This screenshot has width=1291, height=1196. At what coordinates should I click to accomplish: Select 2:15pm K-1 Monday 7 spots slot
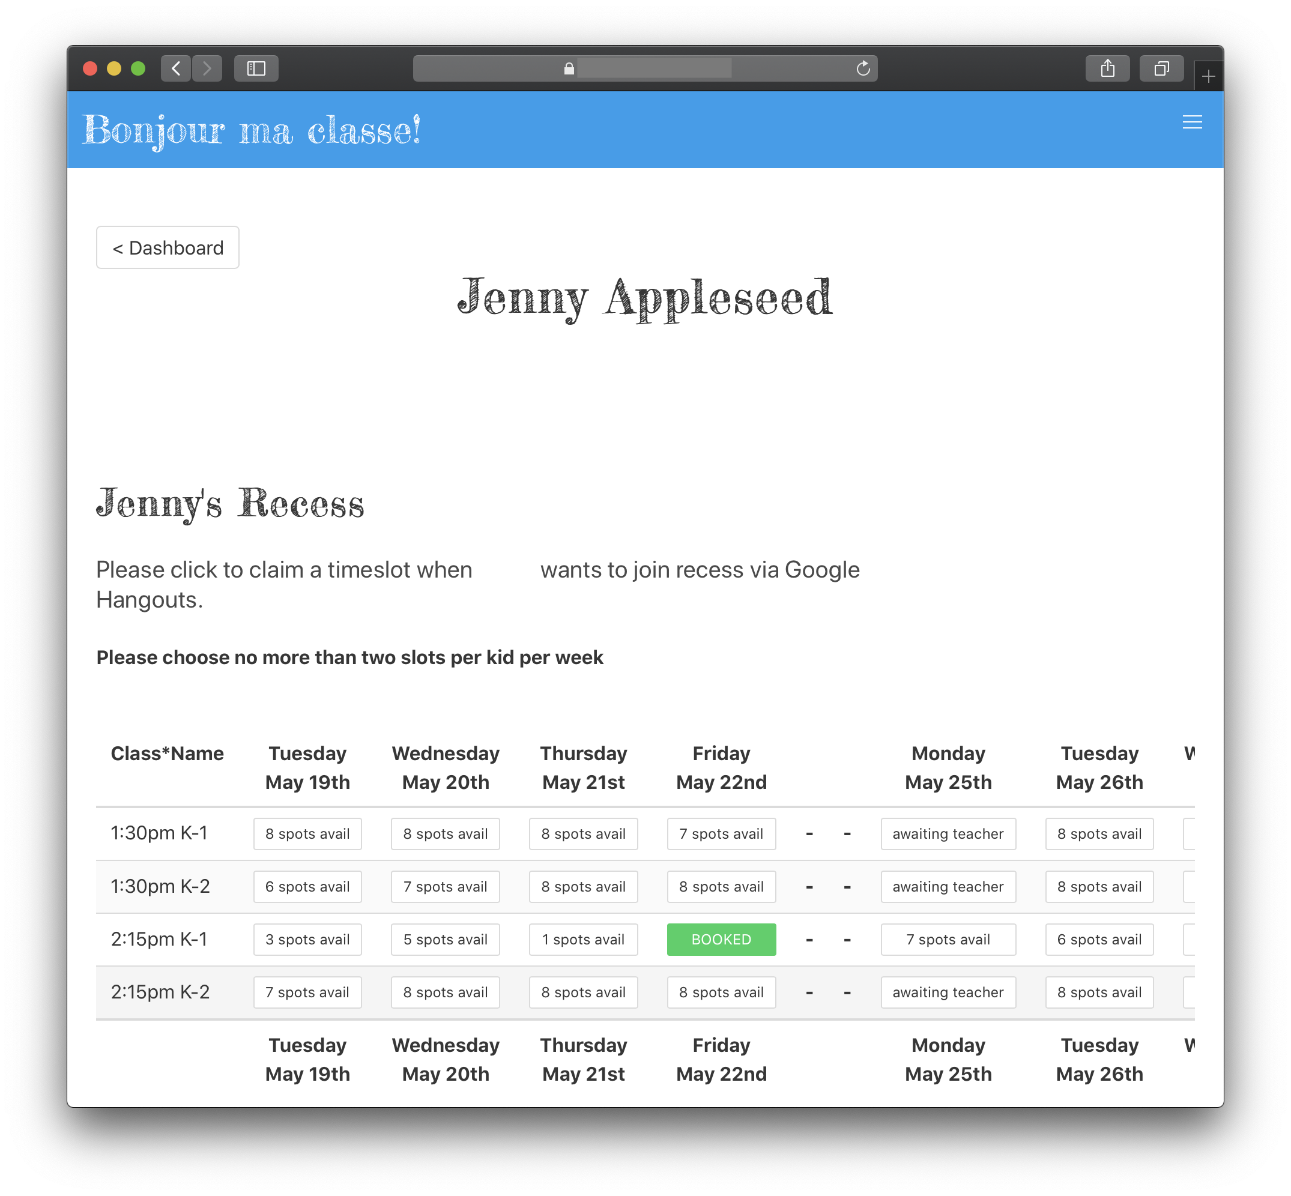pos(948,939)
